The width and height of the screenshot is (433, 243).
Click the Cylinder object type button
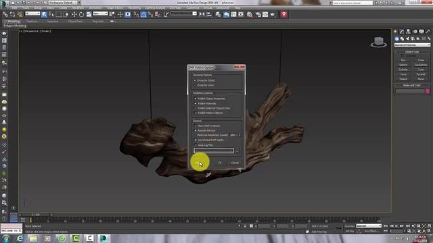[403, 70]
